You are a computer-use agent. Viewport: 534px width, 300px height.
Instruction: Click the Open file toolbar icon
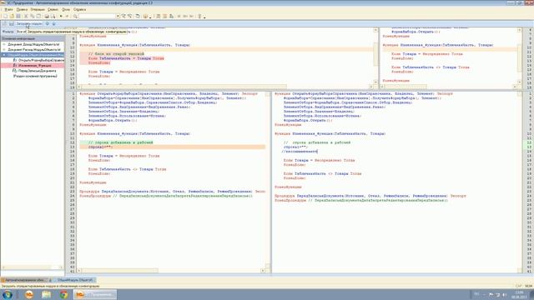pyautogui.click(x=12, y=16)
